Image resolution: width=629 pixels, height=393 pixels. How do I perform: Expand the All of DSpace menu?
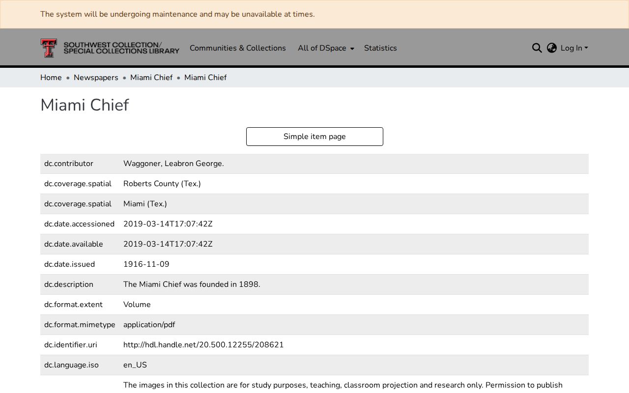click(x=326, y=48)
